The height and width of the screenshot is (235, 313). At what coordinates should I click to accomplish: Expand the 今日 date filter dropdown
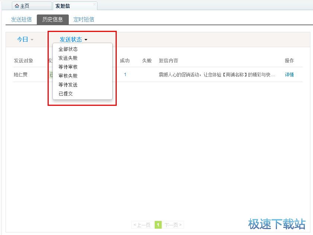coord(25,39)
